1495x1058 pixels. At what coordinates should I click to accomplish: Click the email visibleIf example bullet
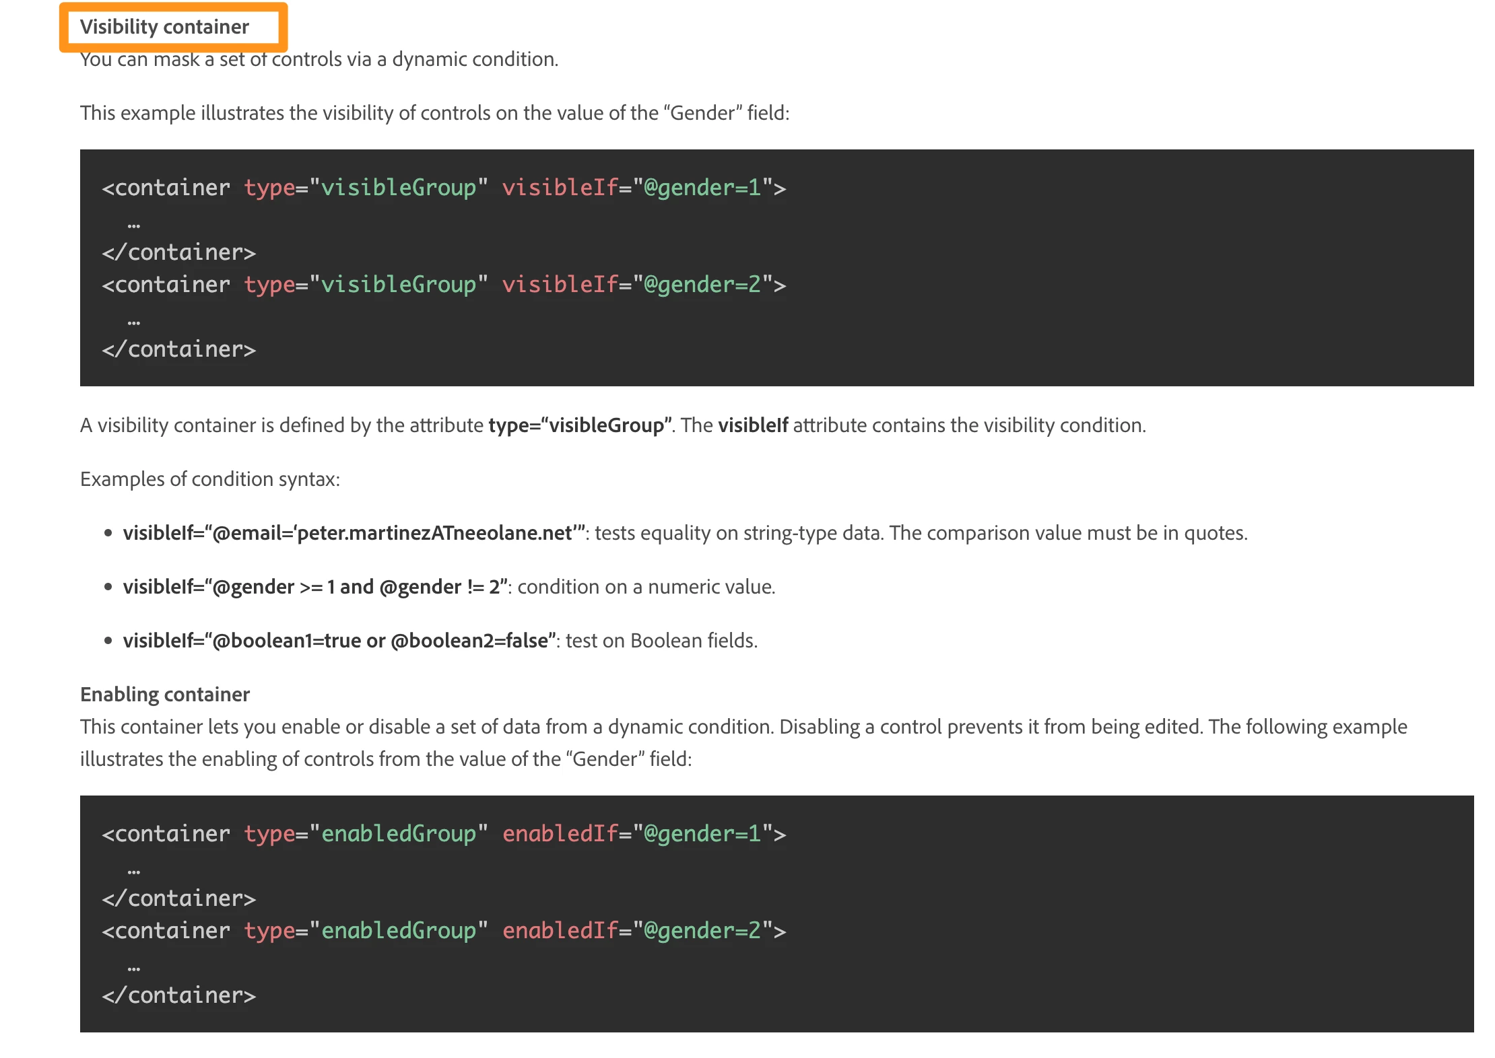point(353,533)
